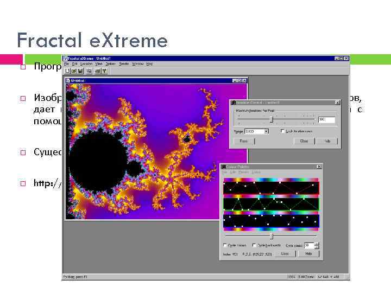This screenshot has width=391, height=293.
Task: Click the Open file toolbar icon
Action: tap(74, 71)
